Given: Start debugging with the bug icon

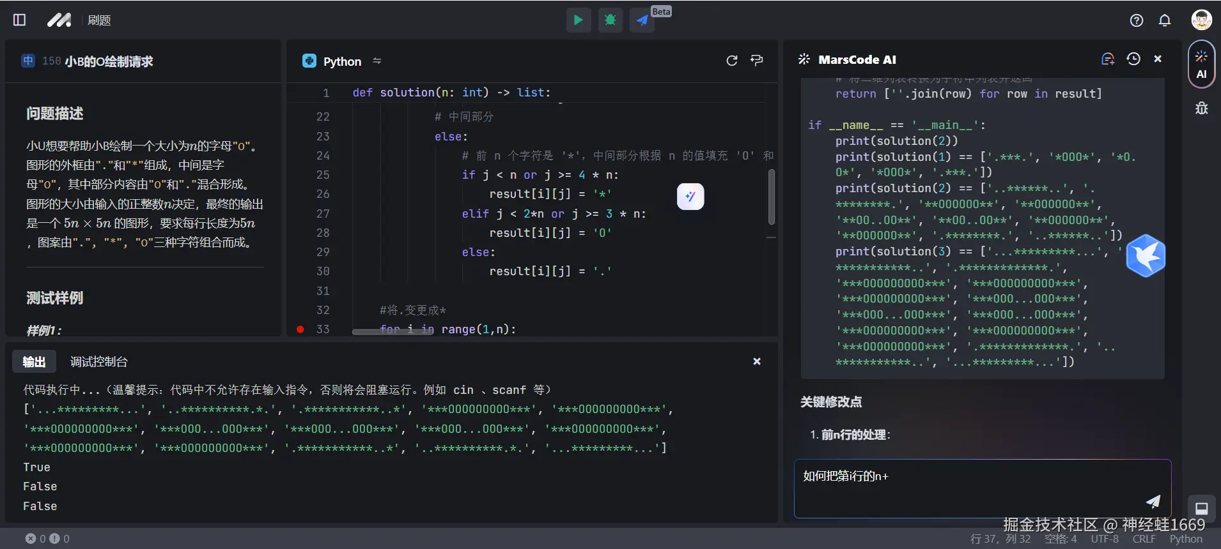Looking at the screenshot, I should click(x=610, y=20).
